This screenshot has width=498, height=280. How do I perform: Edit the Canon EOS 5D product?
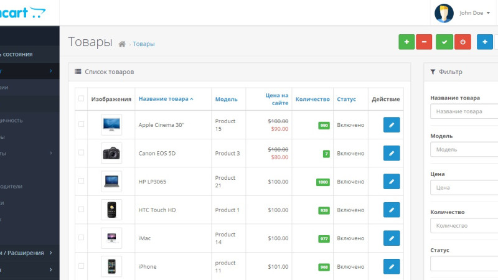pos(392,153)
